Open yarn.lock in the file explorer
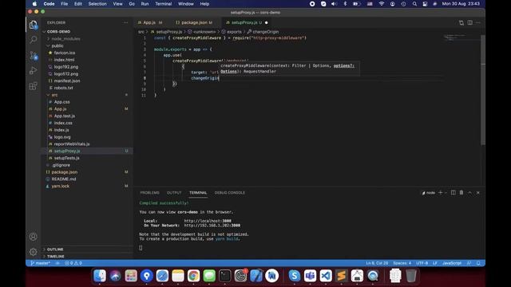The height and width of the screenshot is (287, 511). point(87,186)
